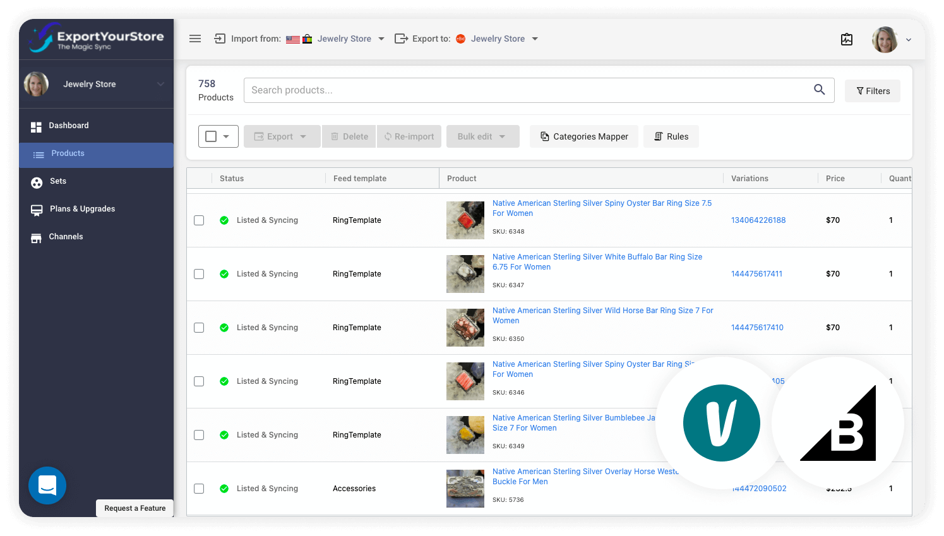Click the search magnifier in the products bar
944x536 pixels.
819,90
